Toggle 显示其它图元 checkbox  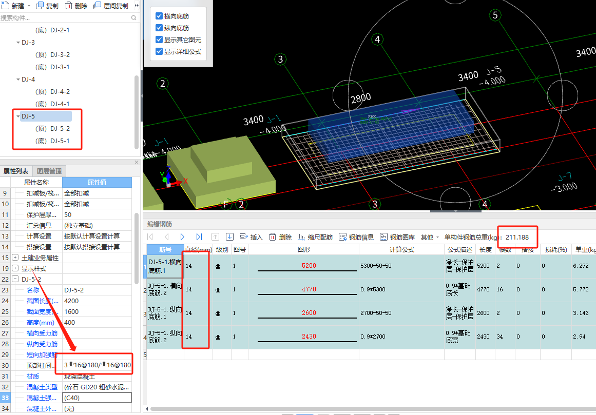click(159, 39)
